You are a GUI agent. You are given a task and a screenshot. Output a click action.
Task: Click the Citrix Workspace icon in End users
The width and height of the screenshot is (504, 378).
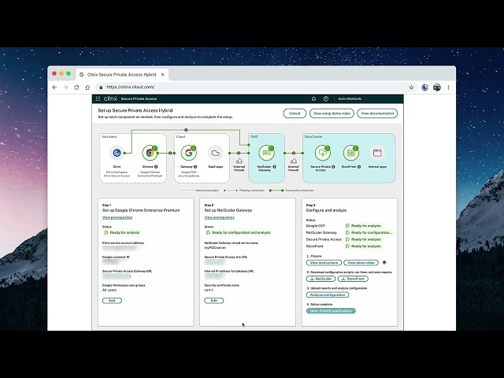117,153
